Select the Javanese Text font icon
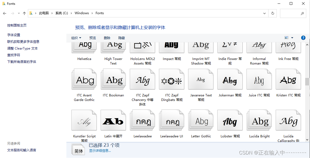Viewport: 310px width, 158px height. point(201,79)
